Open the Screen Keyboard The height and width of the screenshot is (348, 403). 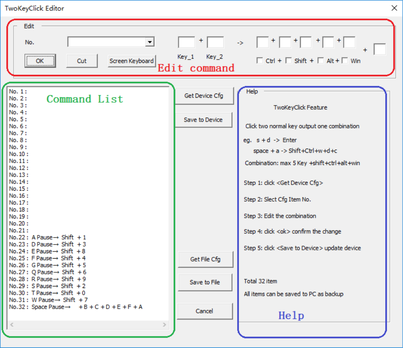click(132, 61)
